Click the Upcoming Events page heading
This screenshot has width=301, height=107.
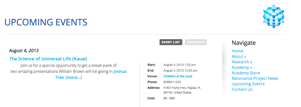pos(46,22)
